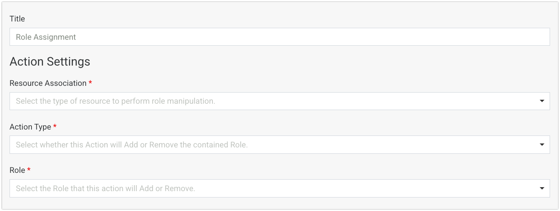The height and width of the screenshot is (211, 560).
Task: Click 'Select the type of resource' placeholder
Action: click(116, 101)
